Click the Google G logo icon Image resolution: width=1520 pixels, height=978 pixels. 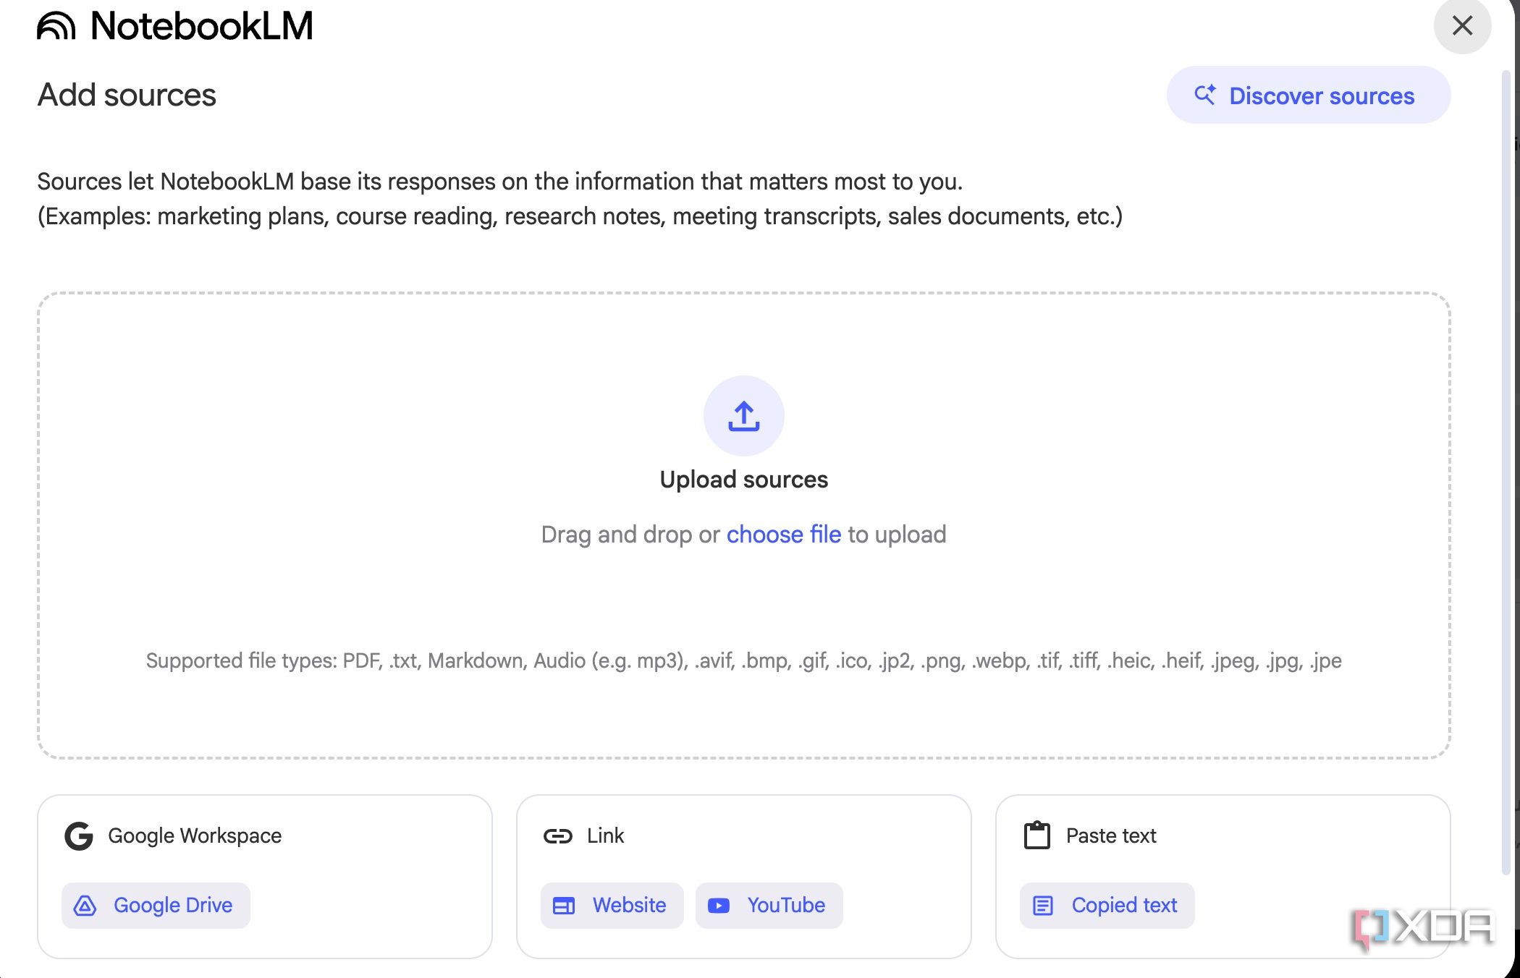tap(79, 836)
